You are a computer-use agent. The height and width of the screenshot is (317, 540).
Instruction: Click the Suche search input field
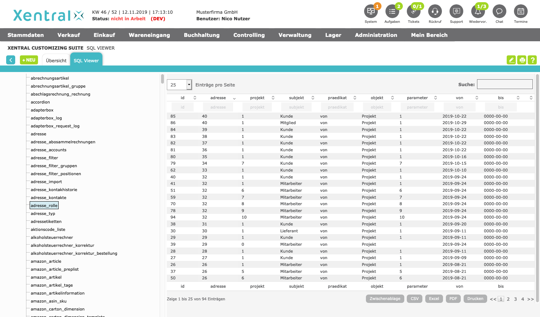505,84
